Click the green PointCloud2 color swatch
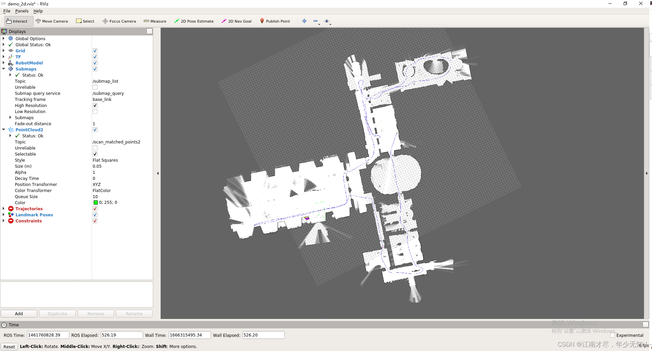The height and width of the screenshot is (351, 652). 95,203
